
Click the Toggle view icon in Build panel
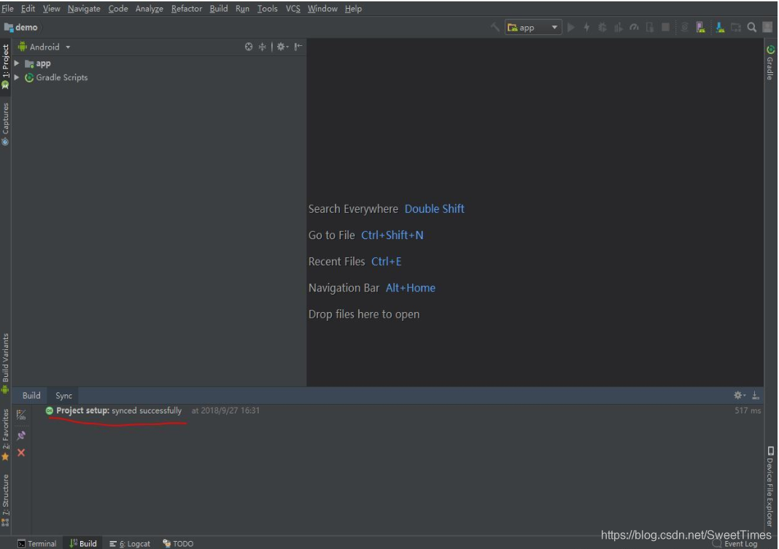pyautogui.click(x=21, y=415)
